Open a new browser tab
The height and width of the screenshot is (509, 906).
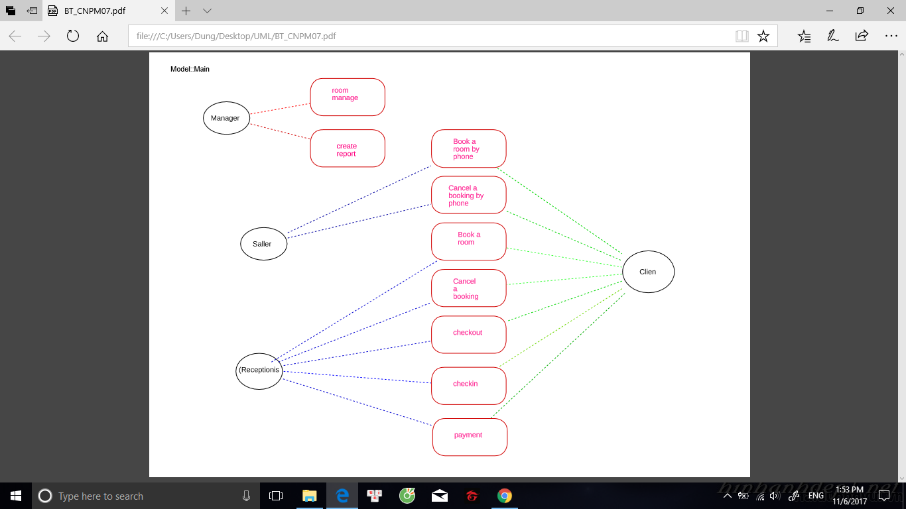pos(186,11)
